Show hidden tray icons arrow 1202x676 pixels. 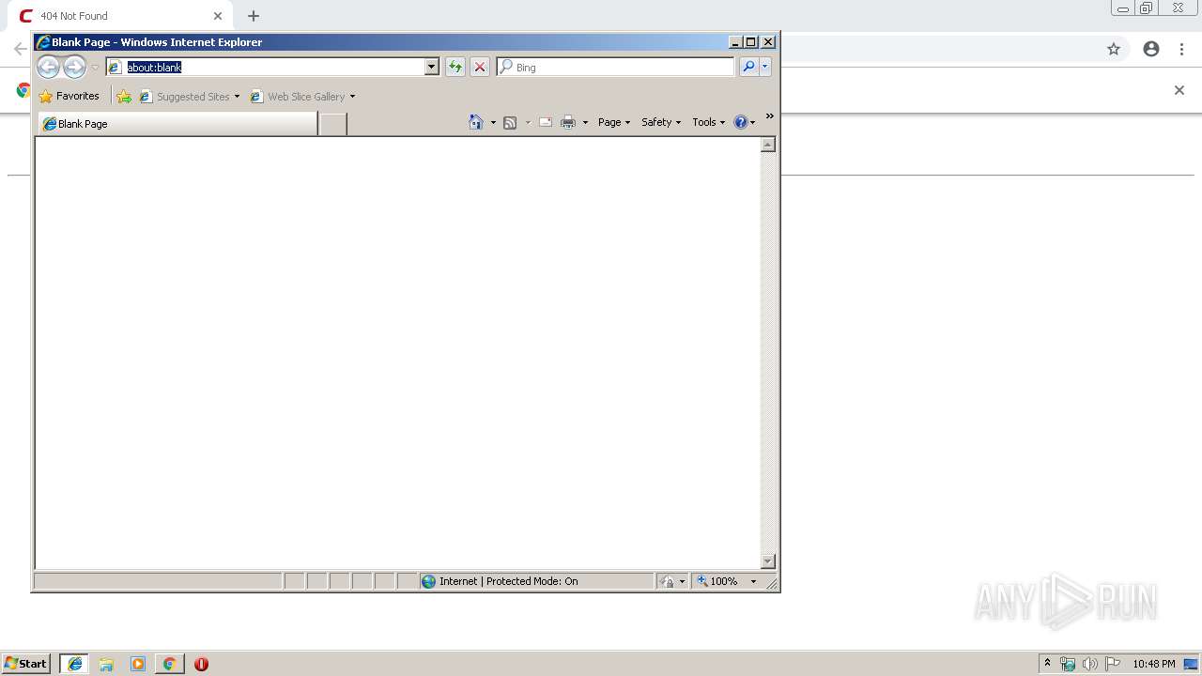point(1047,663)
